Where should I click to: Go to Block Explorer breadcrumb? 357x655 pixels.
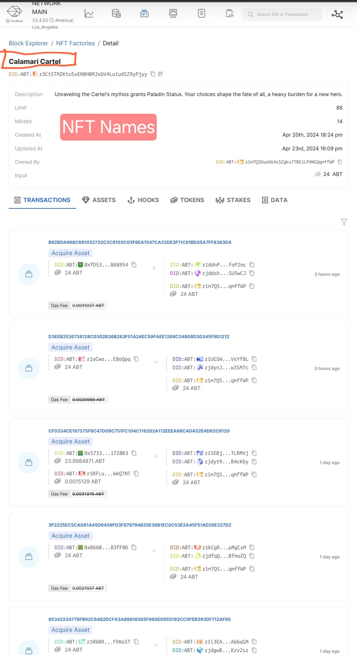[x=29, y=43]
